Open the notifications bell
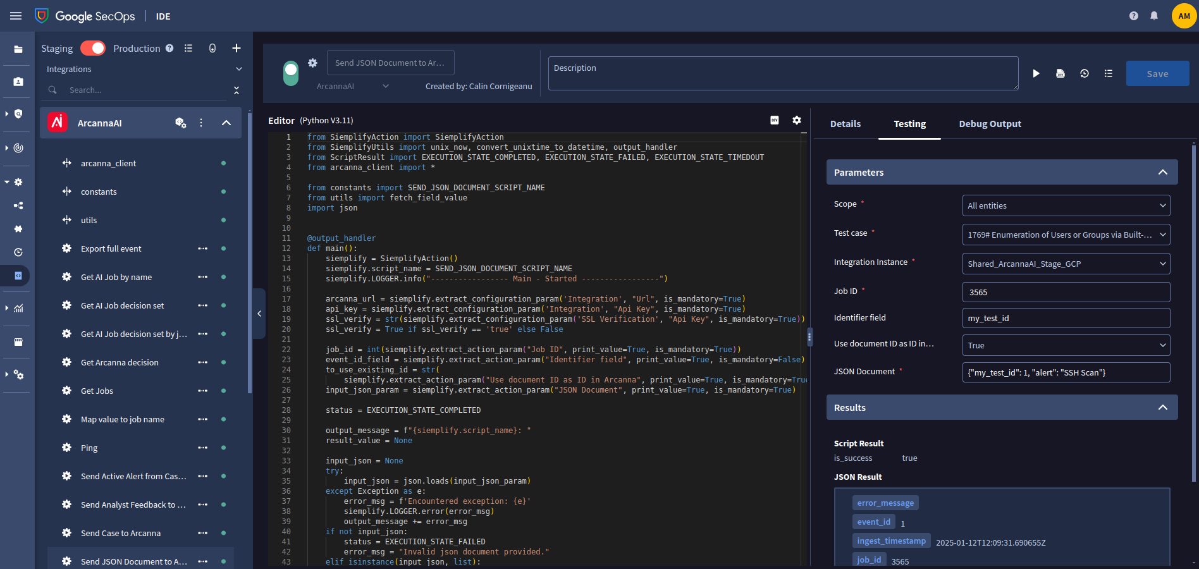The width and height of the screenshot is (1199, 569). (1154, 16)
